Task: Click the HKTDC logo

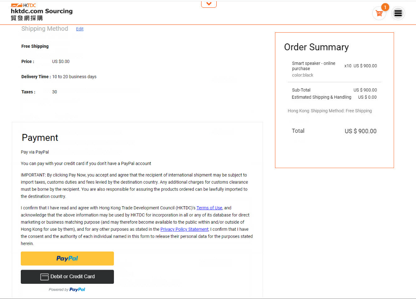Action: [23, 5]
